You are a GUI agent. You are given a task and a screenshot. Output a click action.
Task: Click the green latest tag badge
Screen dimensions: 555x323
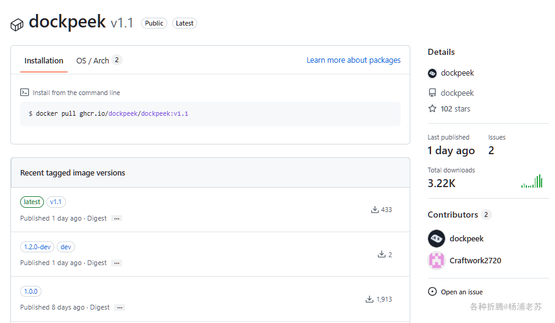32,202
